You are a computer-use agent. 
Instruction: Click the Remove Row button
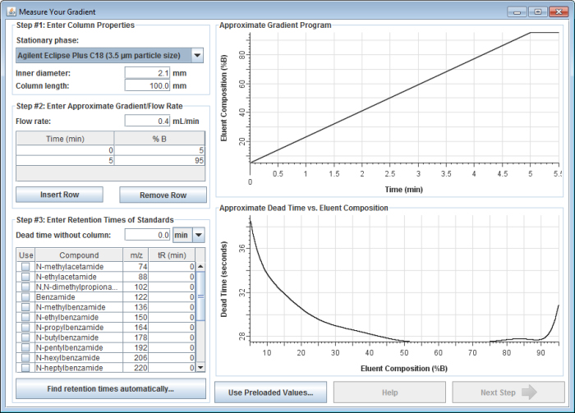pyautogui.click(x=163, y=195)
